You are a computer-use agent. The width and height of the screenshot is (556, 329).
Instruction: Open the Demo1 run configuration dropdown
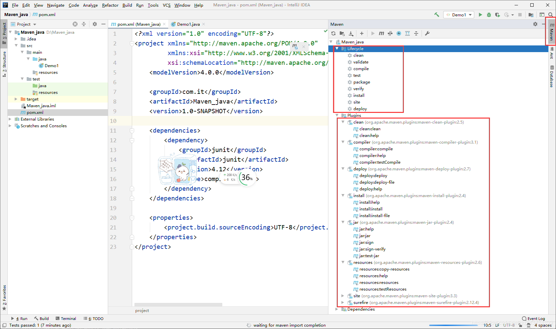point(459,15)
